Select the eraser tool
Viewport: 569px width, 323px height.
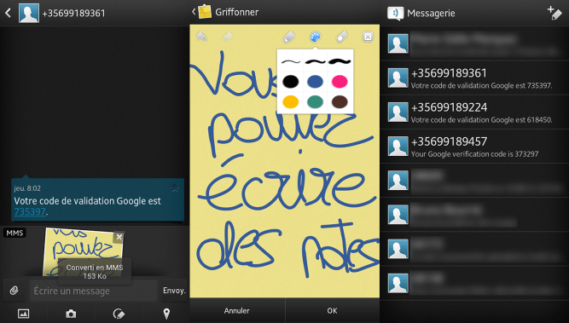coord(341,37)
